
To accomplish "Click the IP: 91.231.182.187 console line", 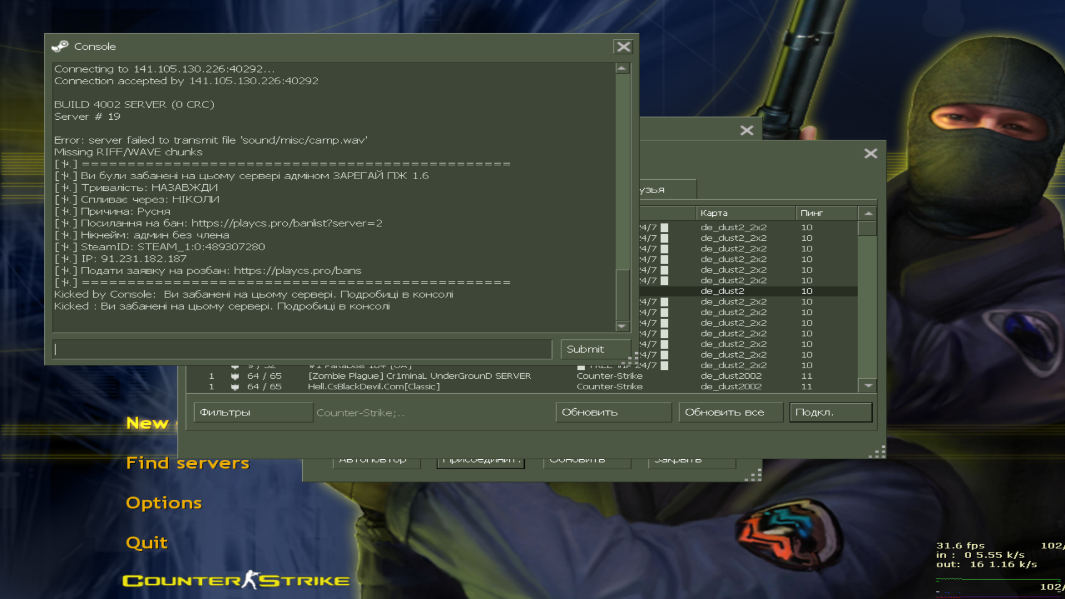I will pos(120,259).
